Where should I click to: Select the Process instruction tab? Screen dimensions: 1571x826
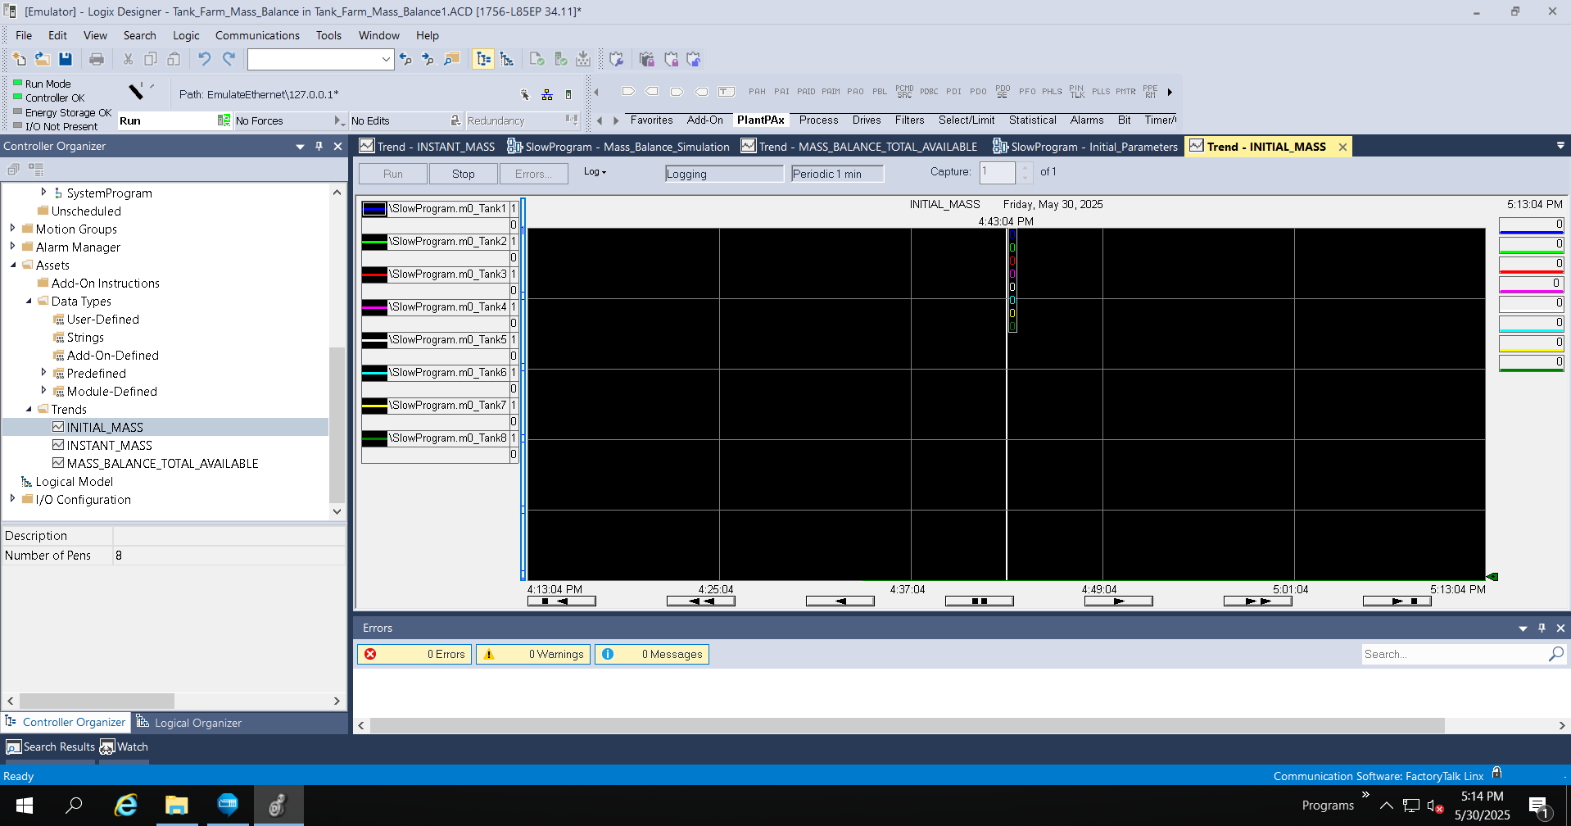(x=818, y=120)
